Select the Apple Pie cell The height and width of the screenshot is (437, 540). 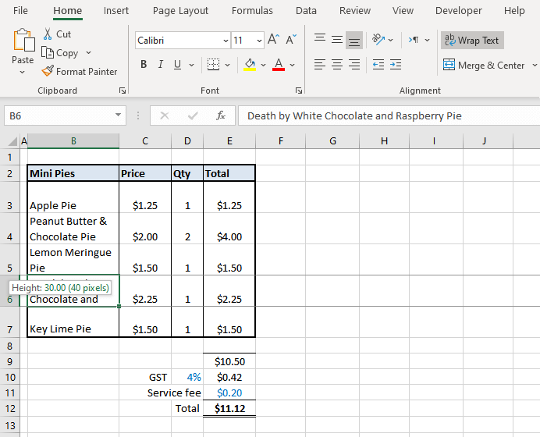tap(73, 197)
